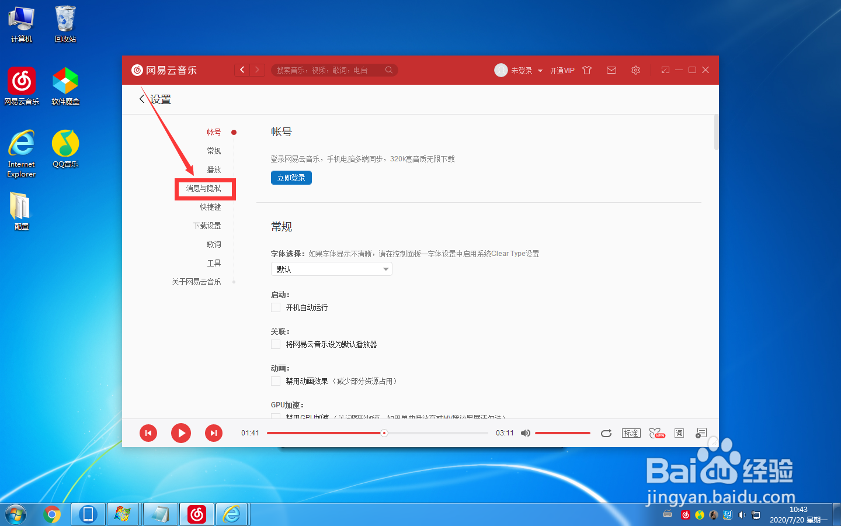Toggle the loop playback mode icon
This screenshot has height=526, width=841.
(606, 433)
